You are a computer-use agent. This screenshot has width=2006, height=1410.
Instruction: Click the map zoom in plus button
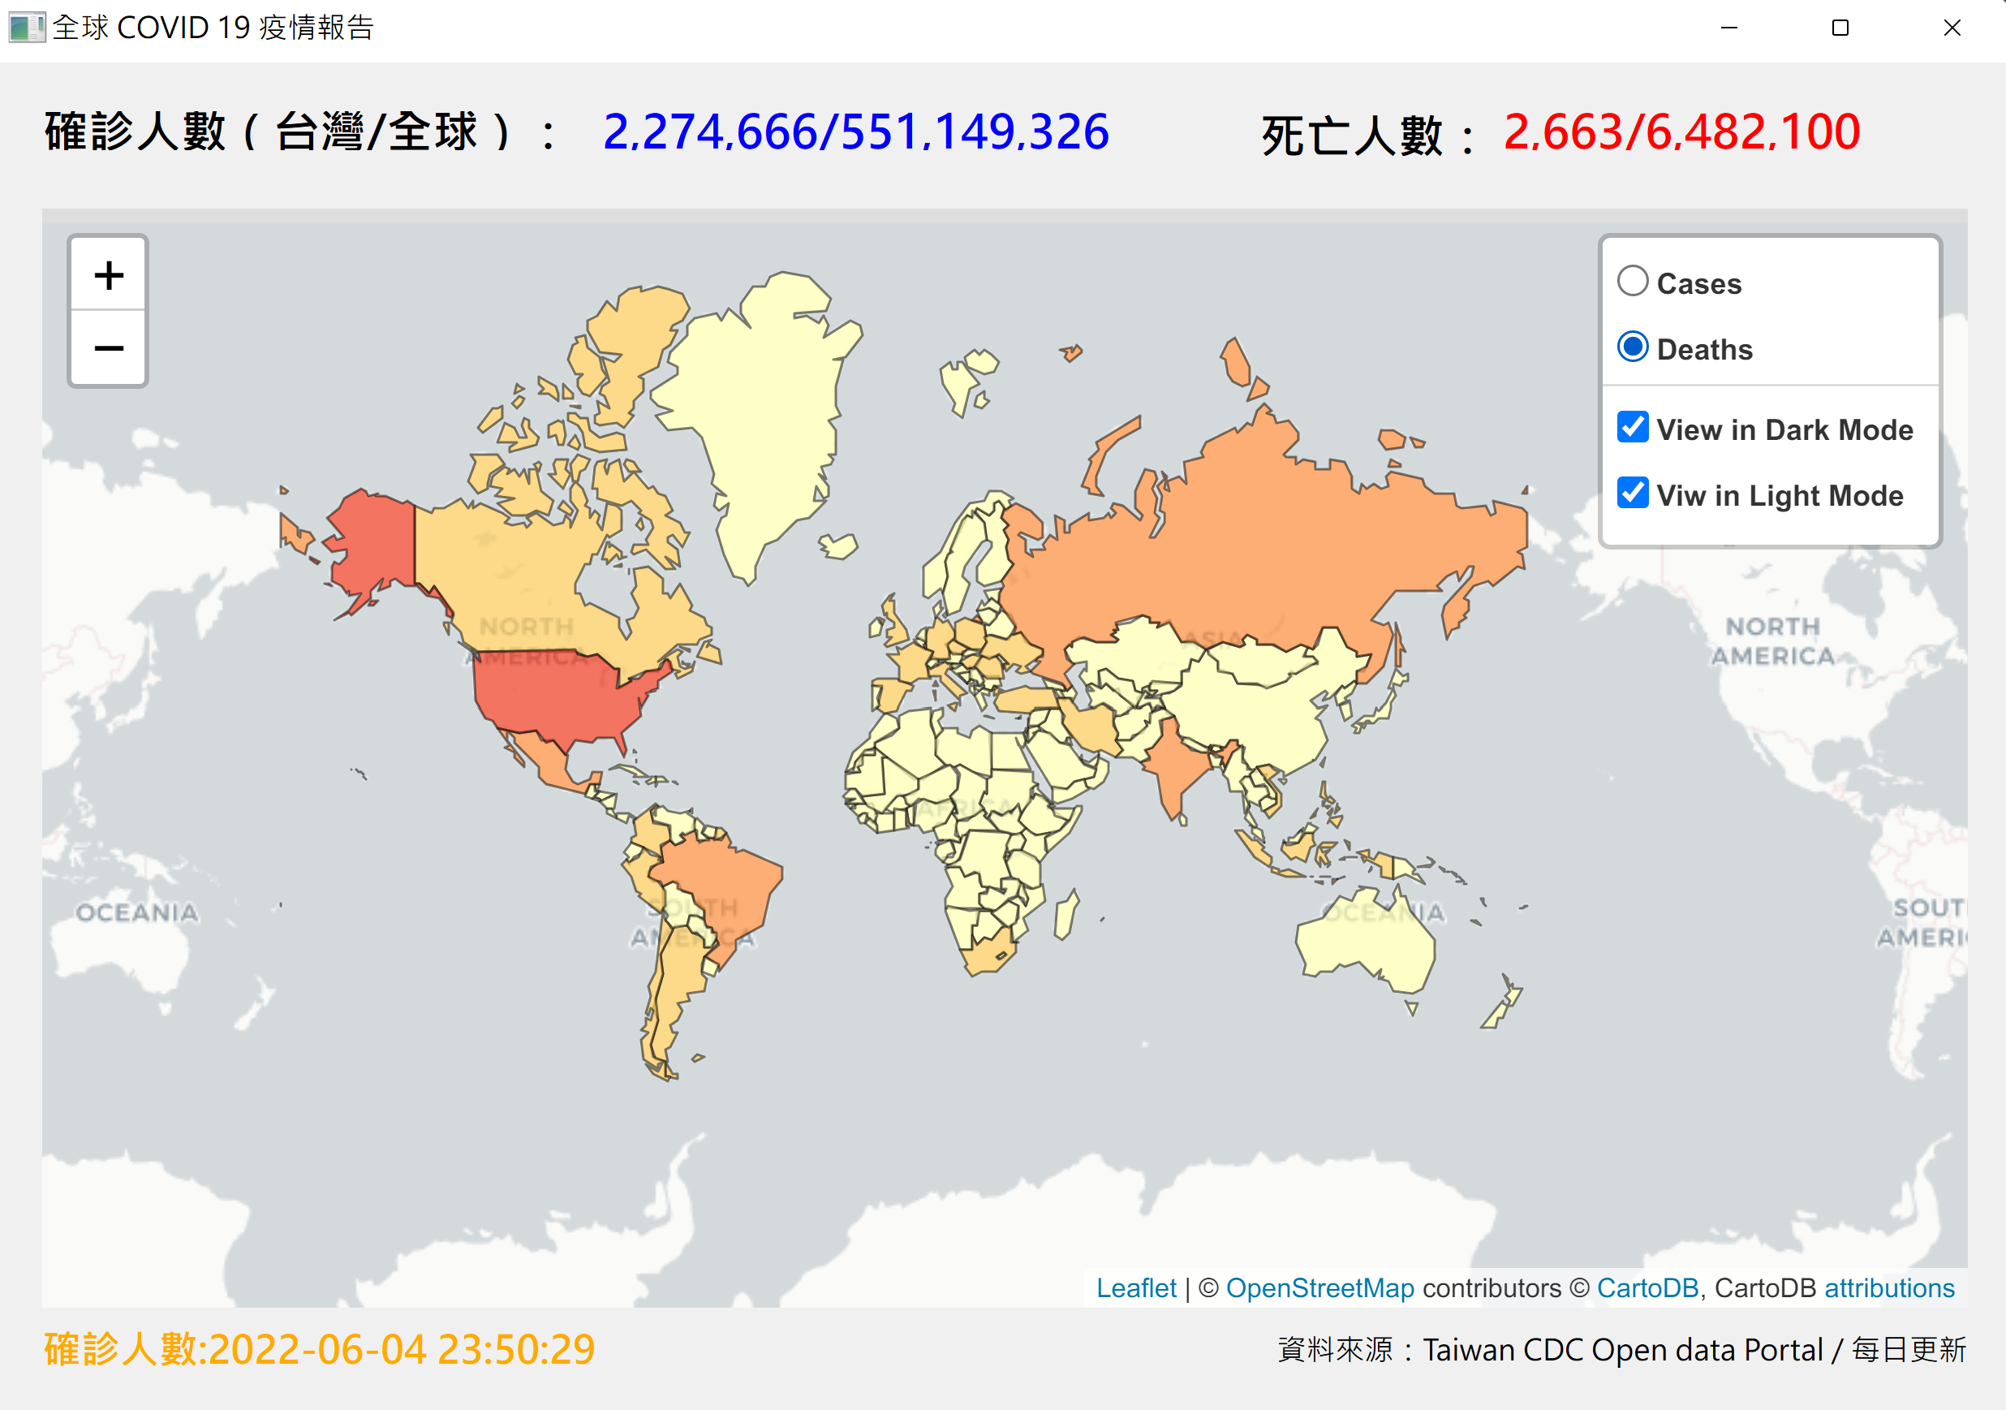[x=109, y=275]
